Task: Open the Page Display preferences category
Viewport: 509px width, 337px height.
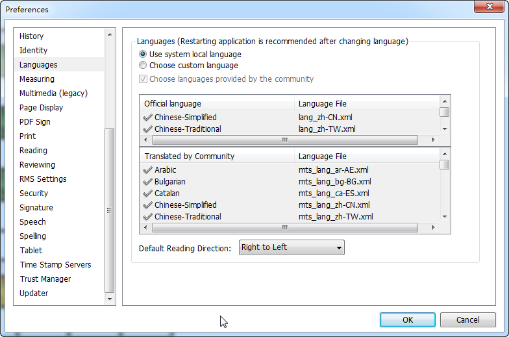Action: 41,108
